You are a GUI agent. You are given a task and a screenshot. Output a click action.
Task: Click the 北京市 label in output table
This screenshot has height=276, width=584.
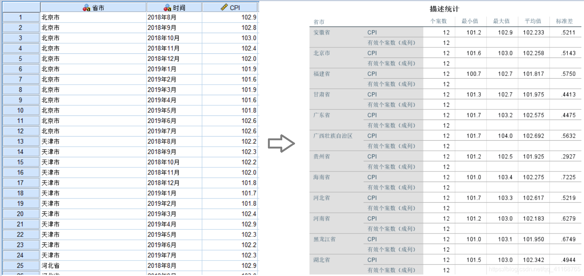pyautogui.click(x=322, y=53)
